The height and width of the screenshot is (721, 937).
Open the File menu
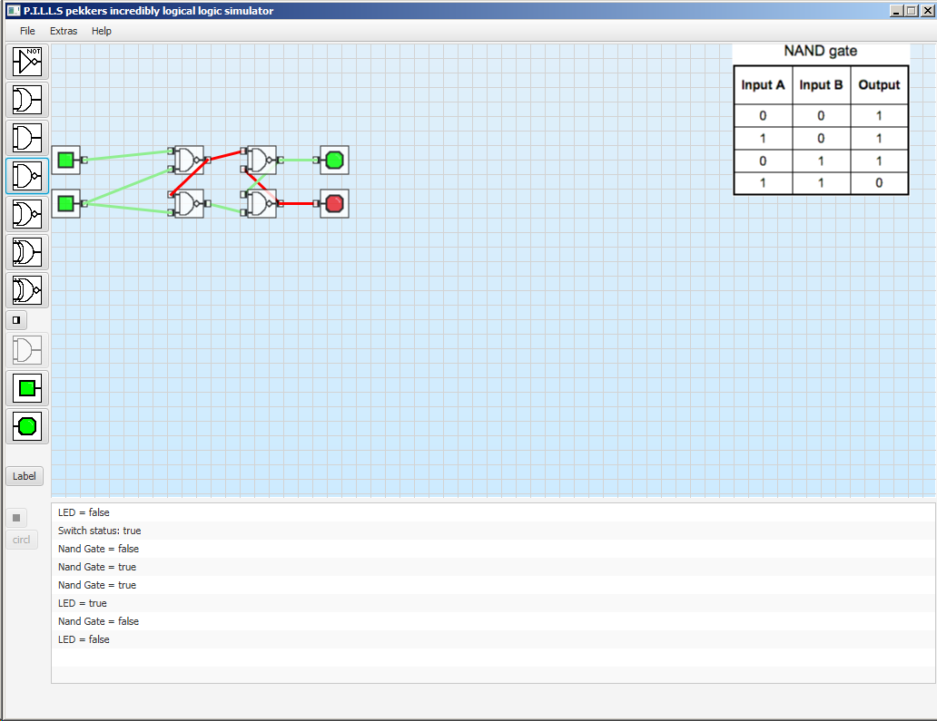27,31
